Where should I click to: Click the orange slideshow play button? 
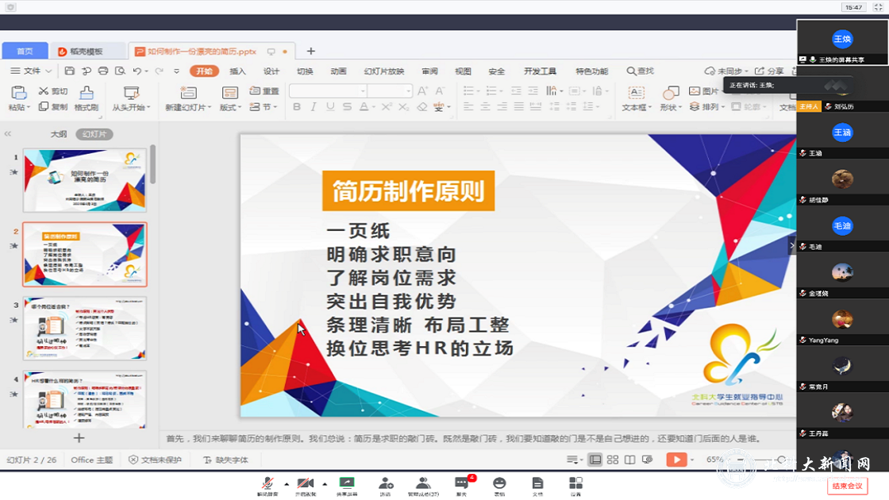click(x=676, y=460)
